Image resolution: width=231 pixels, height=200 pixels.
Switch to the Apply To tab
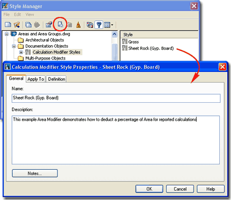35,79
